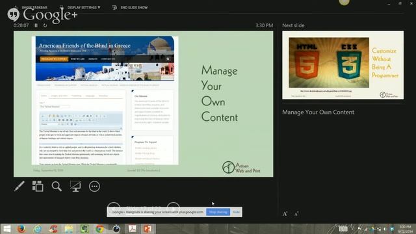Open Internet Explorer from the taskbar
Image resolution: width=416 pixels, height=234 pixels.
pos(38,229)
